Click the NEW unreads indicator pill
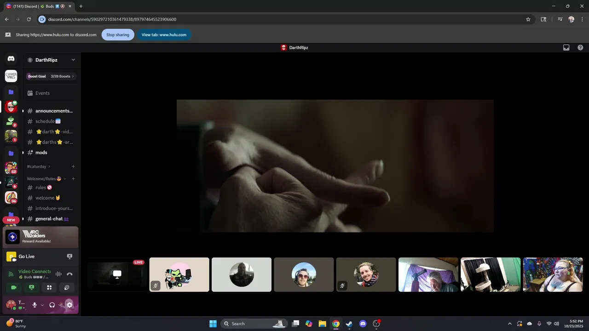Screen dimensions: 589x331 tap(11, 220)
